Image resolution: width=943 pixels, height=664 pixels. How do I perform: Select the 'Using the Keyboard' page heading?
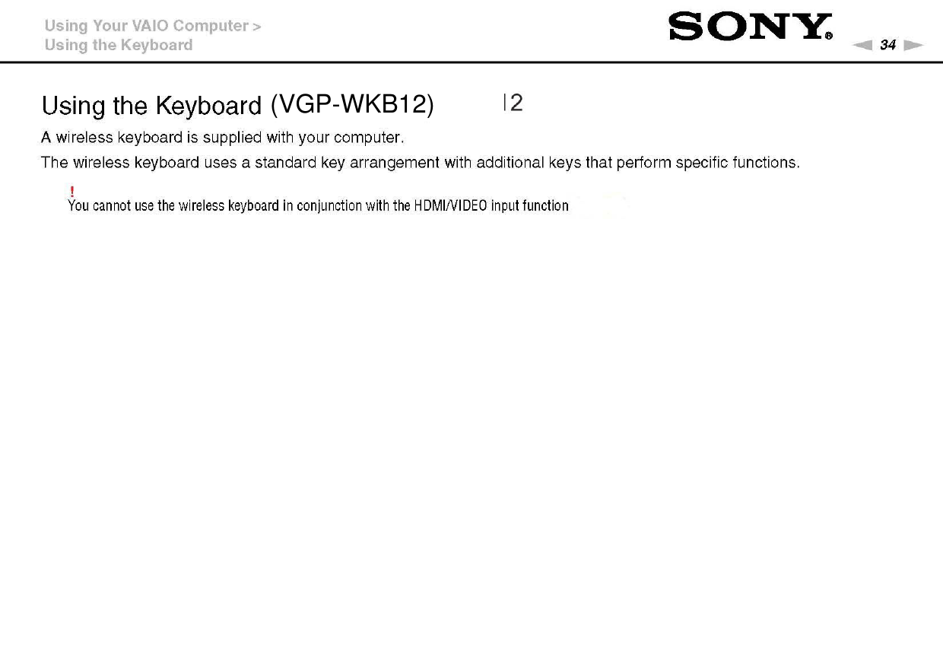point(151,106)
